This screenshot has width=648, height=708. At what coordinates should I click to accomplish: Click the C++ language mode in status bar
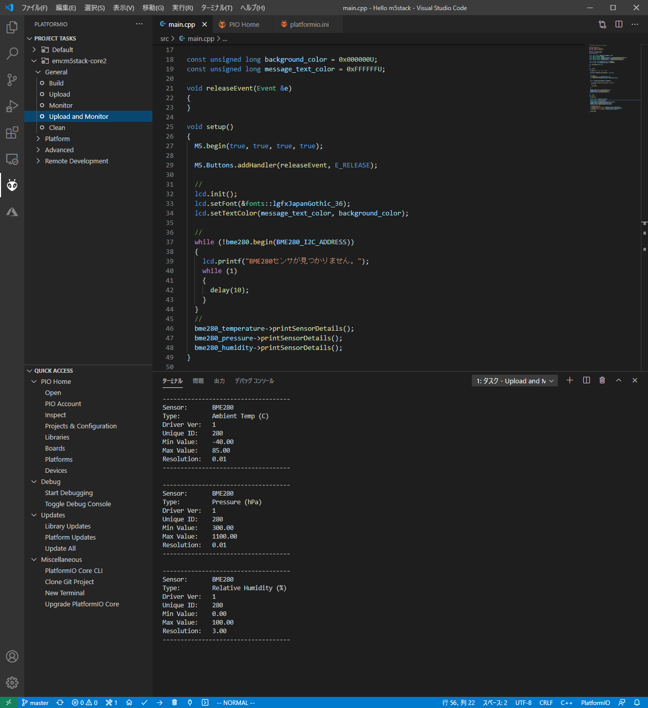566,702
